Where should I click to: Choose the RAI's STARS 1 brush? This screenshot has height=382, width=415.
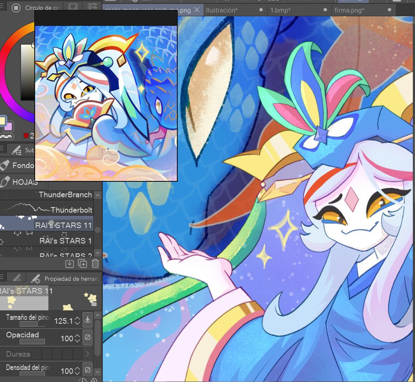pos(47,238)
